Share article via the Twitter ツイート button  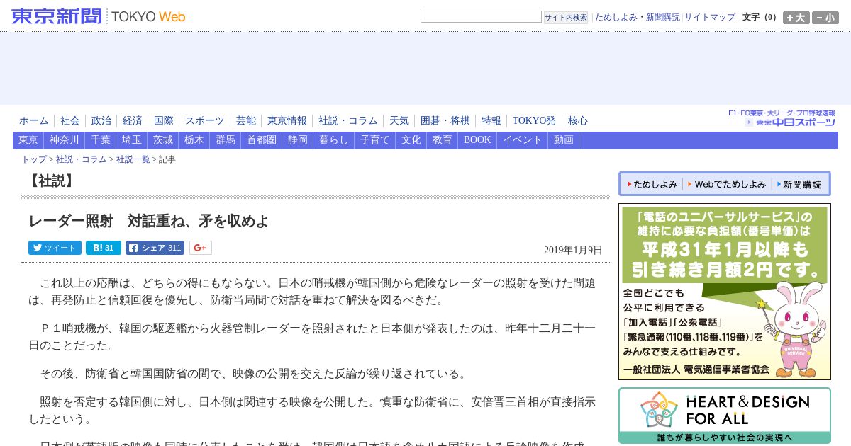tap(55, 248)
